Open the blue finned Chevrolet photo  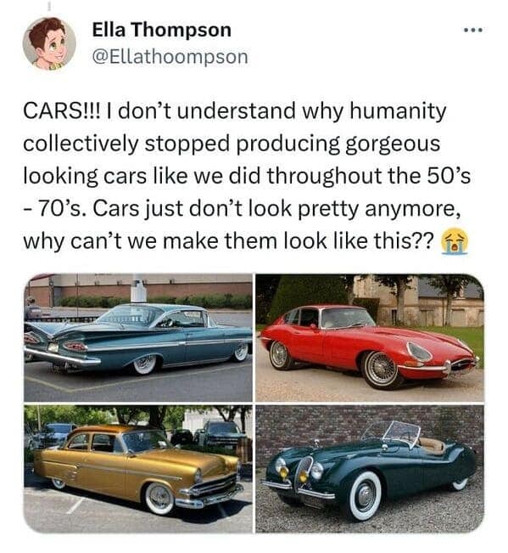(138, 337)
